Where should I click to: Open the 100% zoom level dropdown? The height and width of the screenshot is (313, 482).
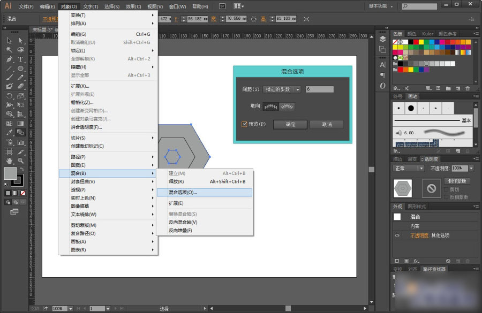pos(70,308)
